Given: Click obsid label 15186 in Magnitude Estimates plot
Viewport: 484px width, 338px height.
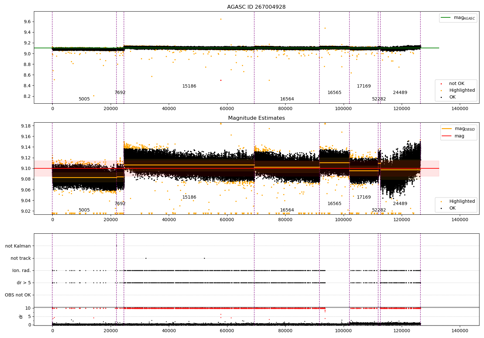Looking at the screenshot, I should point(189,197).
